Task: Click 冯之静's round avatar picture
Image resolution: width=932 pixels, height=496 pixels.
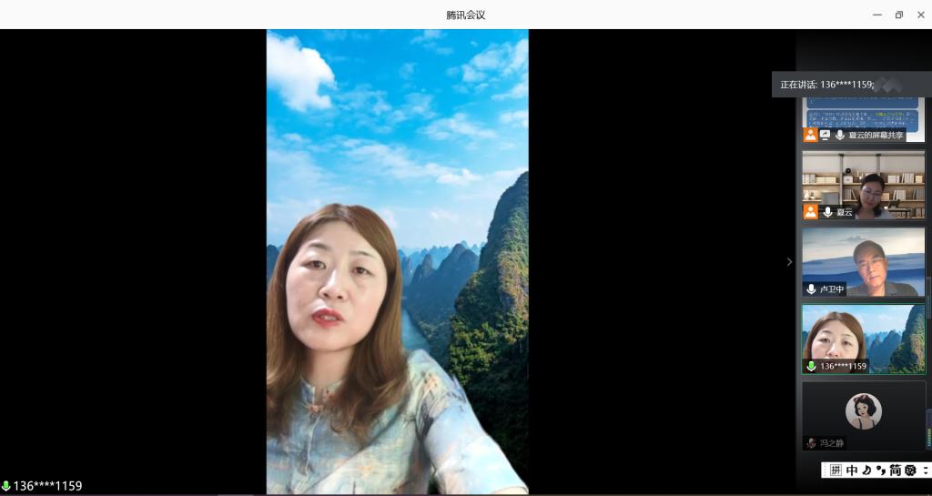Action: tap(863, 411)
